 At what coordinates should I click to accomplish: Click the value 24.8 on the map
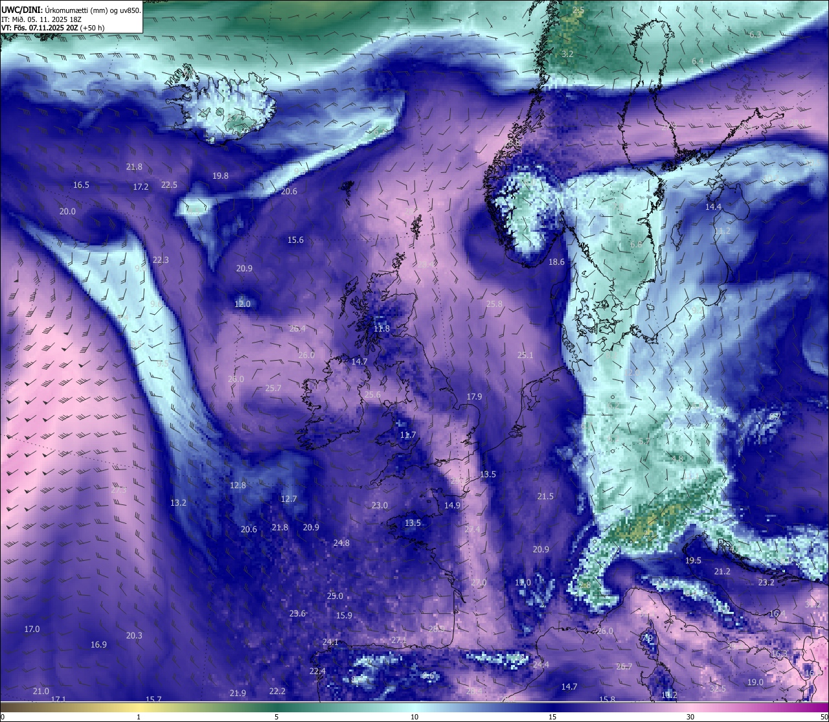341,543
